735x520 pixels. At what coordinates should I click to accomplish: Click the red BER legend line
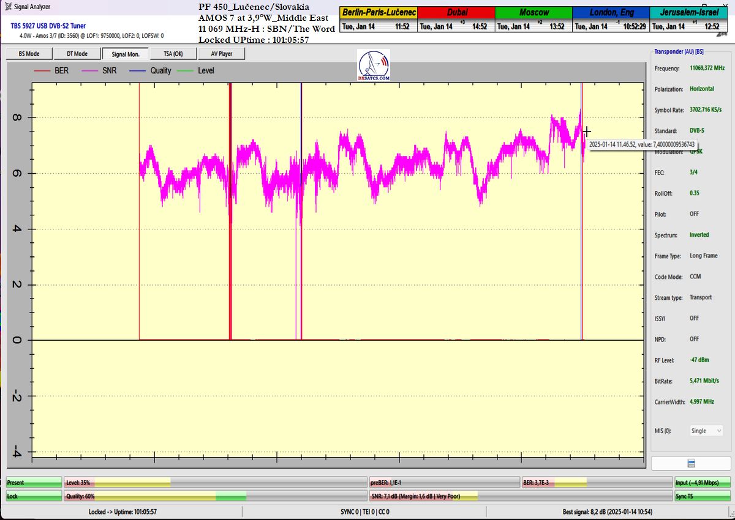click(42, 71)
